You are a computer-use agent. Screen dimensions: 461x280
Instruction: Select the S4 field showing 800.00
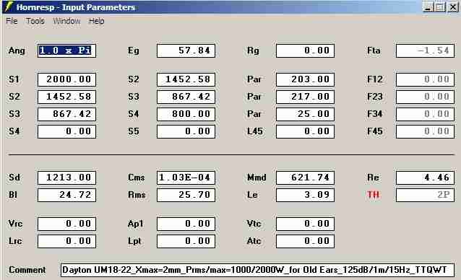tap(186, 114)
